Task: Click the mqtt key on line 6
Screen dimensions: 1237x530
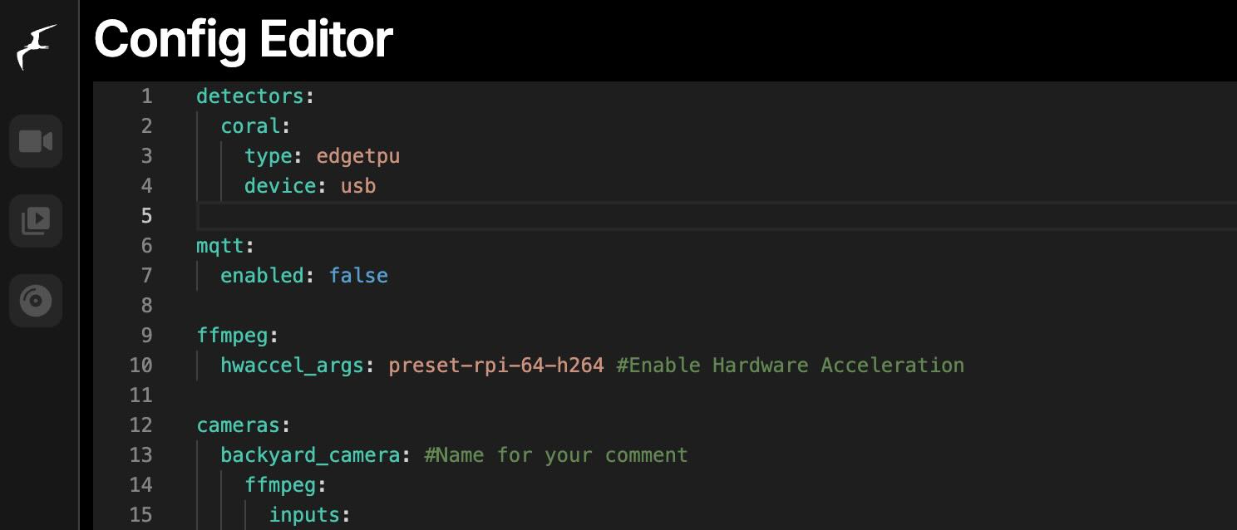Action: (219, 246)
